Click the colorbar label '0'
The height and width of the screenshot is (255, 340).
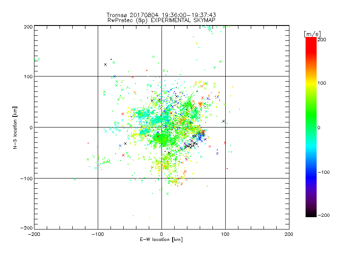click(319, 127)
